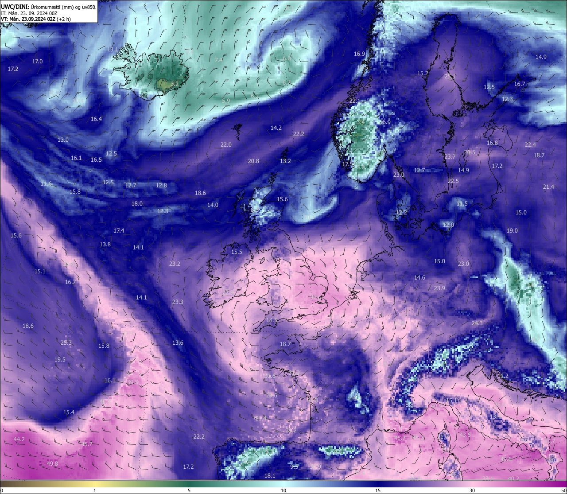Click the 22.4 value at the eastern edge
Screen dimensions: 567x494
click(x=530, y=144)
